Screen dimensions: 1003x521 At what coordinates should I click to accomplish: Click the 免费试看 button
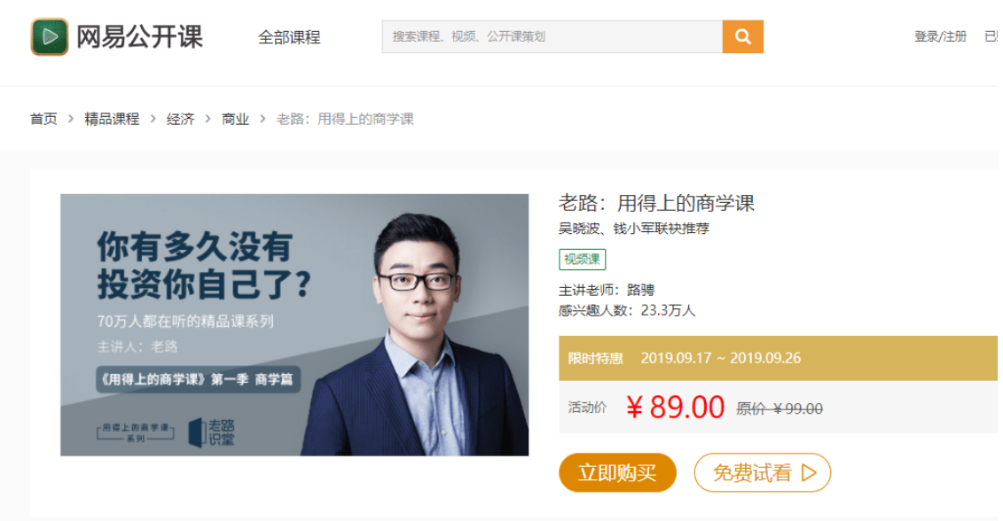coord(763,472)
